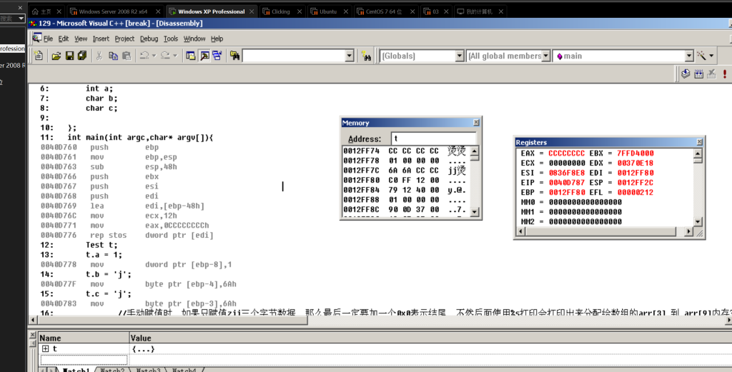Click the Open file folder icon

55,56
